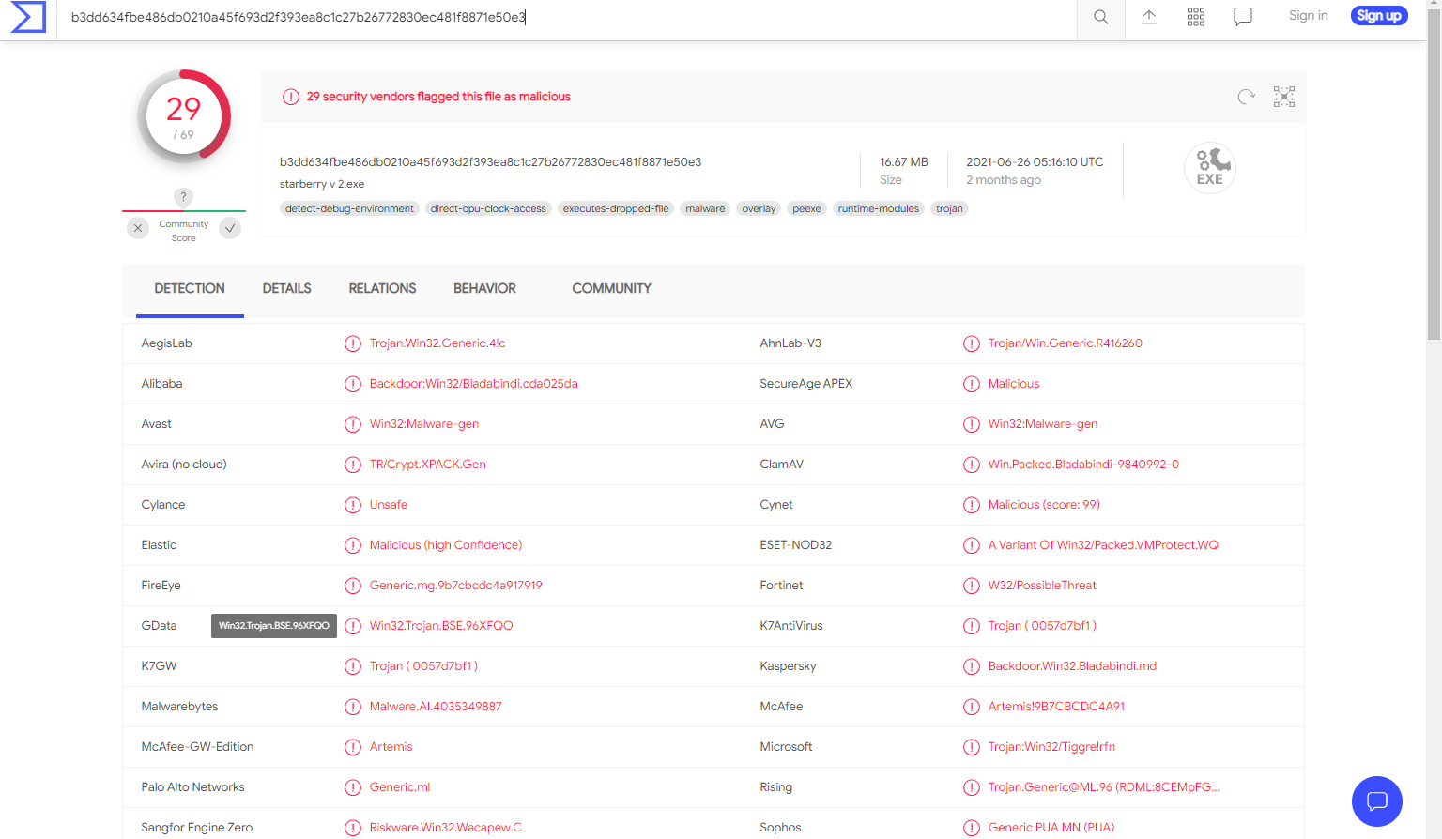Click the Sign up button
The height and width of the screenshot is (839, 1442).
[x=1379, y=16]
